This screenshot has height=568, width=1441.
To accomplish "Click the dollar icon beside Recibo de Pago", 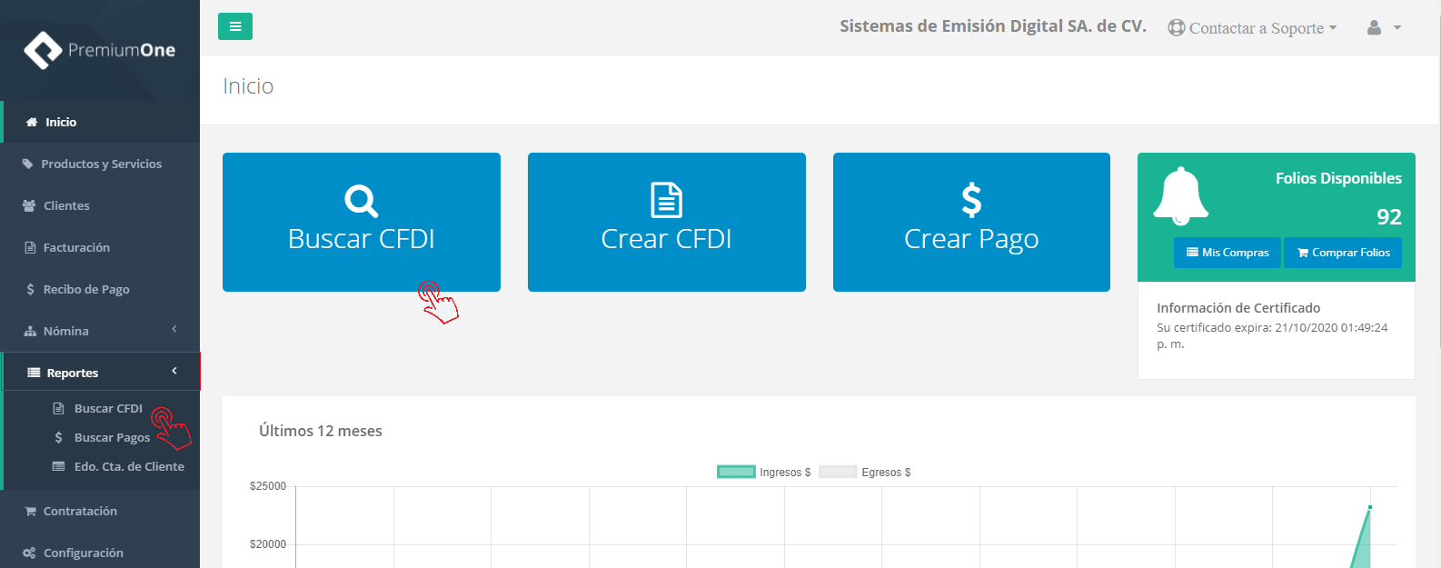I will point(31,289).
